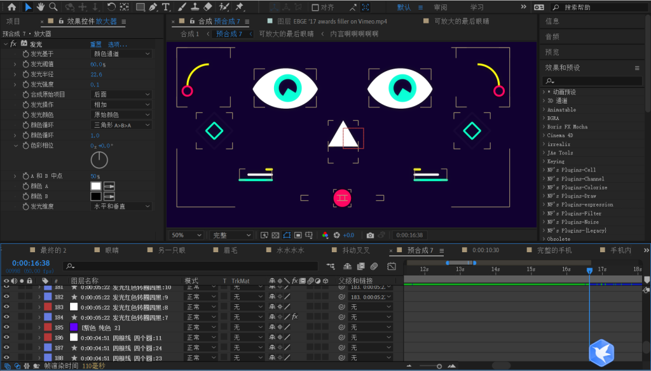Select the Horizontal Type tool
Viewport: 651px width, 371px height.
pyautogui.click(x=166, y=7)
